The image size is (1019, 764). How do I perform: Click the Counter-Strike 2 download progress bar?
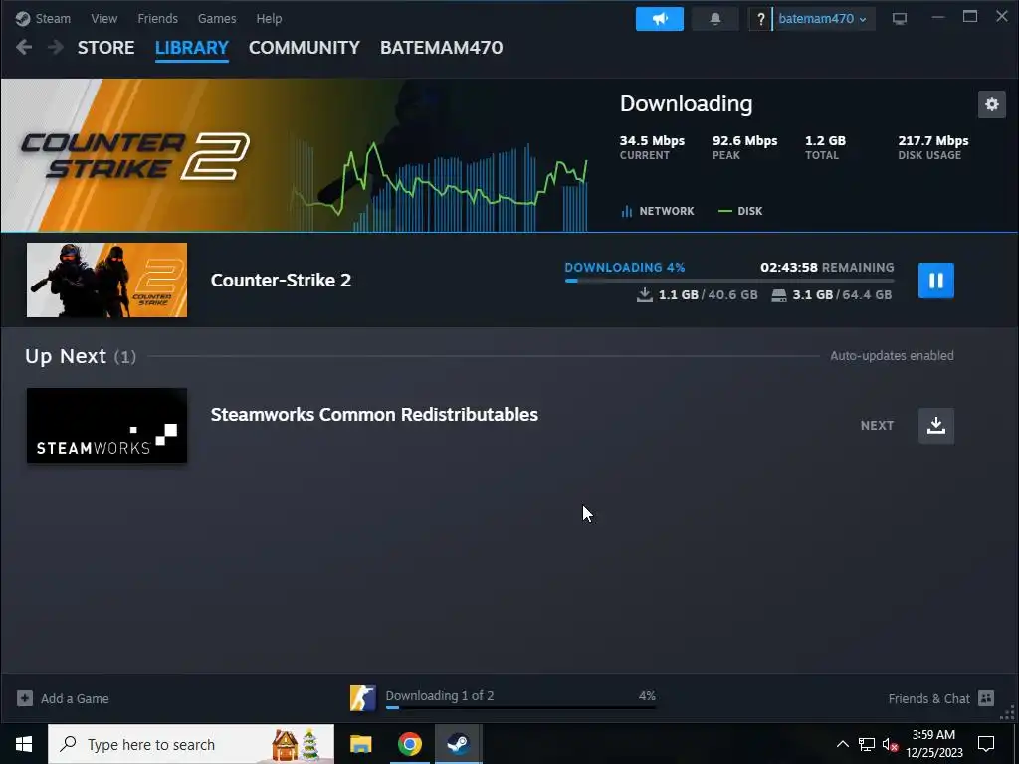pyautogui.click(x=729, y=281)
